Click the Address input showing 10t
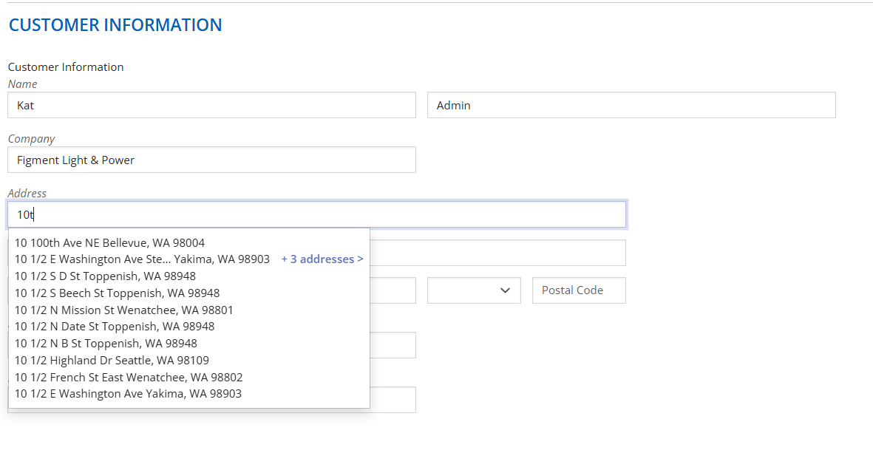 coord(316,214)
